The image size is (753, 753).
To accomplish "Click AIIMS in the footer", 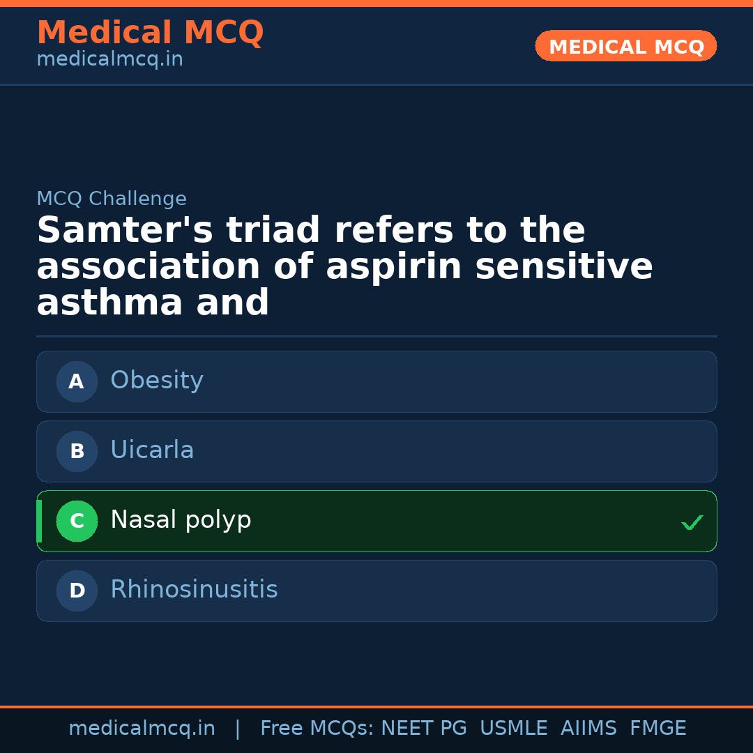I will pos(588,729).
